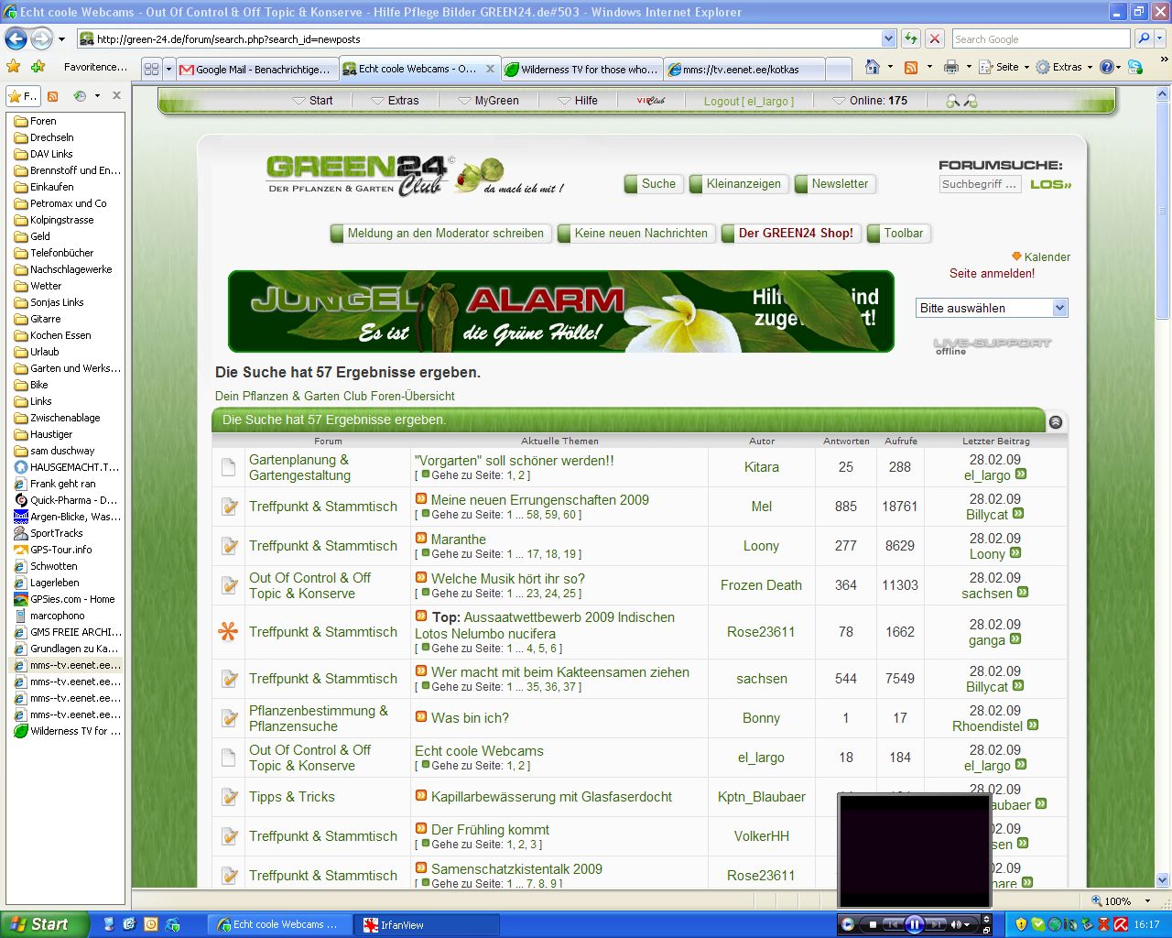
Task: Collapse the search results table header
Action: (x=1056, y=422)
